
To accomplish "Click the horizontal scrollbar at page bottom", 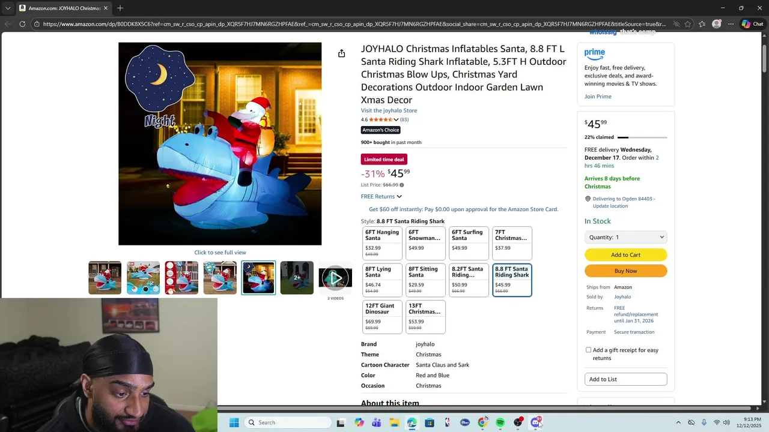I will [x=484, y=409].
